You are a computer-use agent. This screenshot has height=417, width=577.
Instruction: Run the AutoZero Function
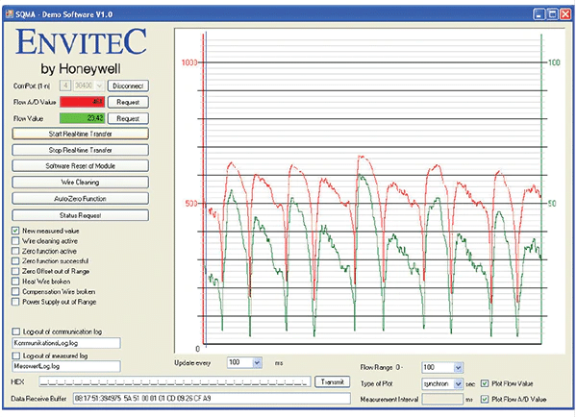(x=80, y=197)
